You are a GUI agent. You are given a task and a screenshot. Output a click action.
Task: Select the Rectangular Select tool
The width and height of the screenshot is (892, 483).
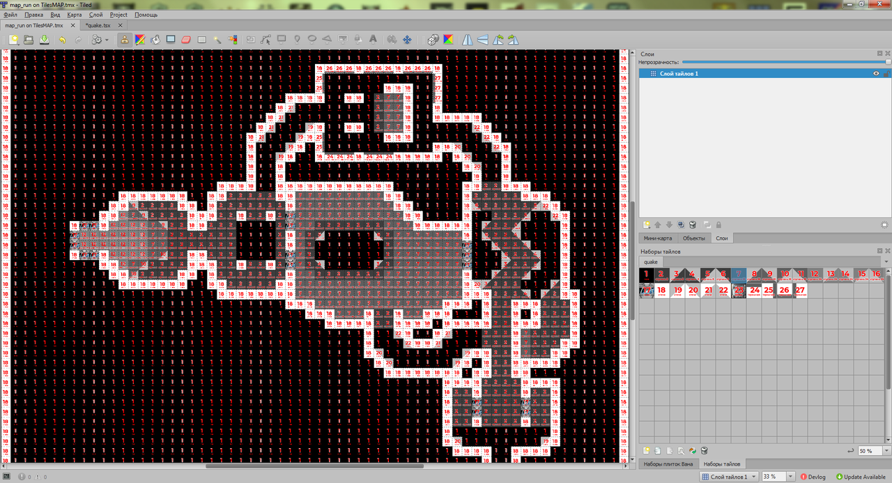click(x=201, y=40)
